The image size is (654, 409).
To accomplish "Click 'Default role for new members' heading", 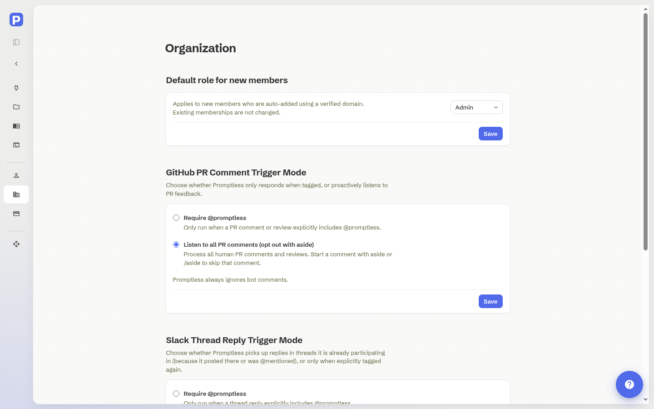I will click(227, 80).
